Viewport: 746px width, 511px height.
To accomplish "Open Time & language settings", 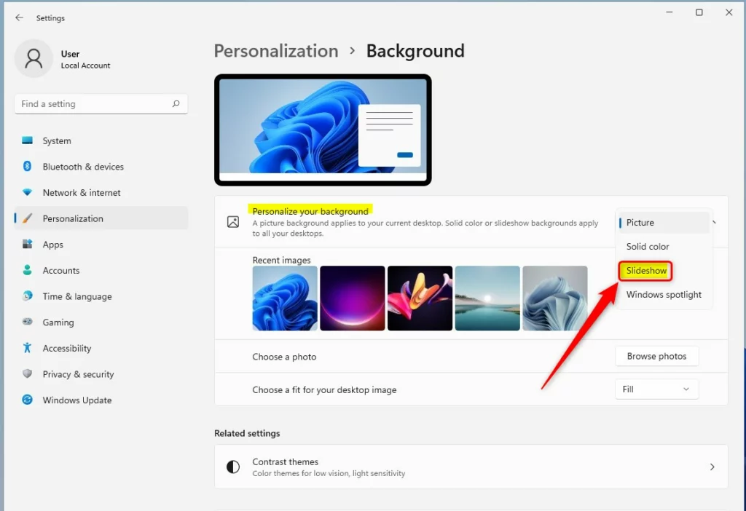I will pos(101,296).
